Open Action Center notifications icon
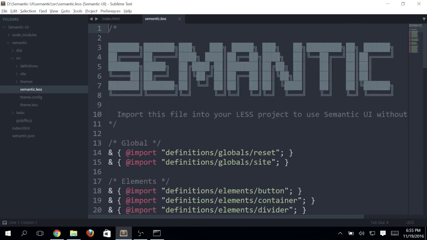This screenshot has height=240, width=427. [383, 233]
